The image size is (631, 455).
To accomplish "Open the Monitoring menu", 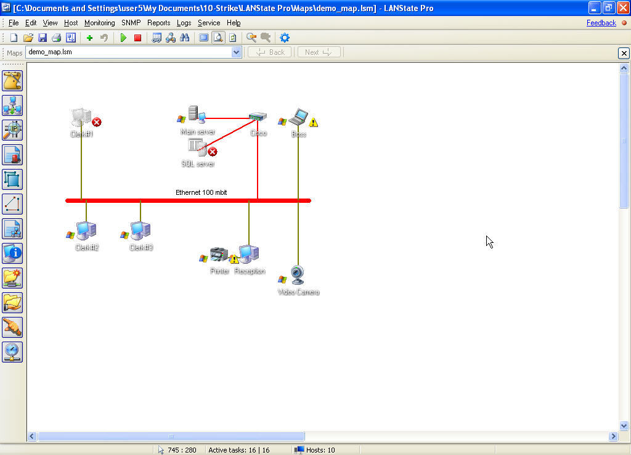I will [x=99, y=23].
